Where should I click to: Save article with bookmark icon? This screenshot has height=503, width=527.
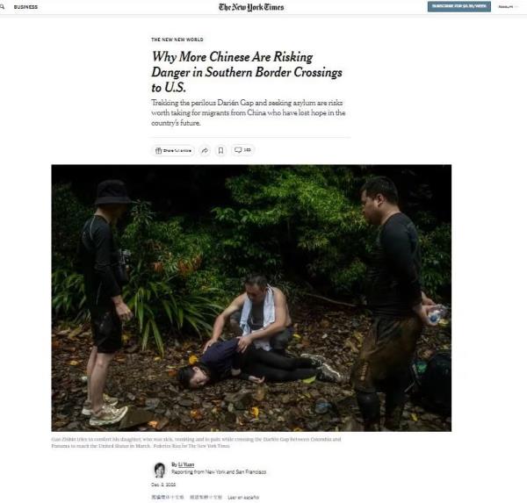[x=220, y=150]
